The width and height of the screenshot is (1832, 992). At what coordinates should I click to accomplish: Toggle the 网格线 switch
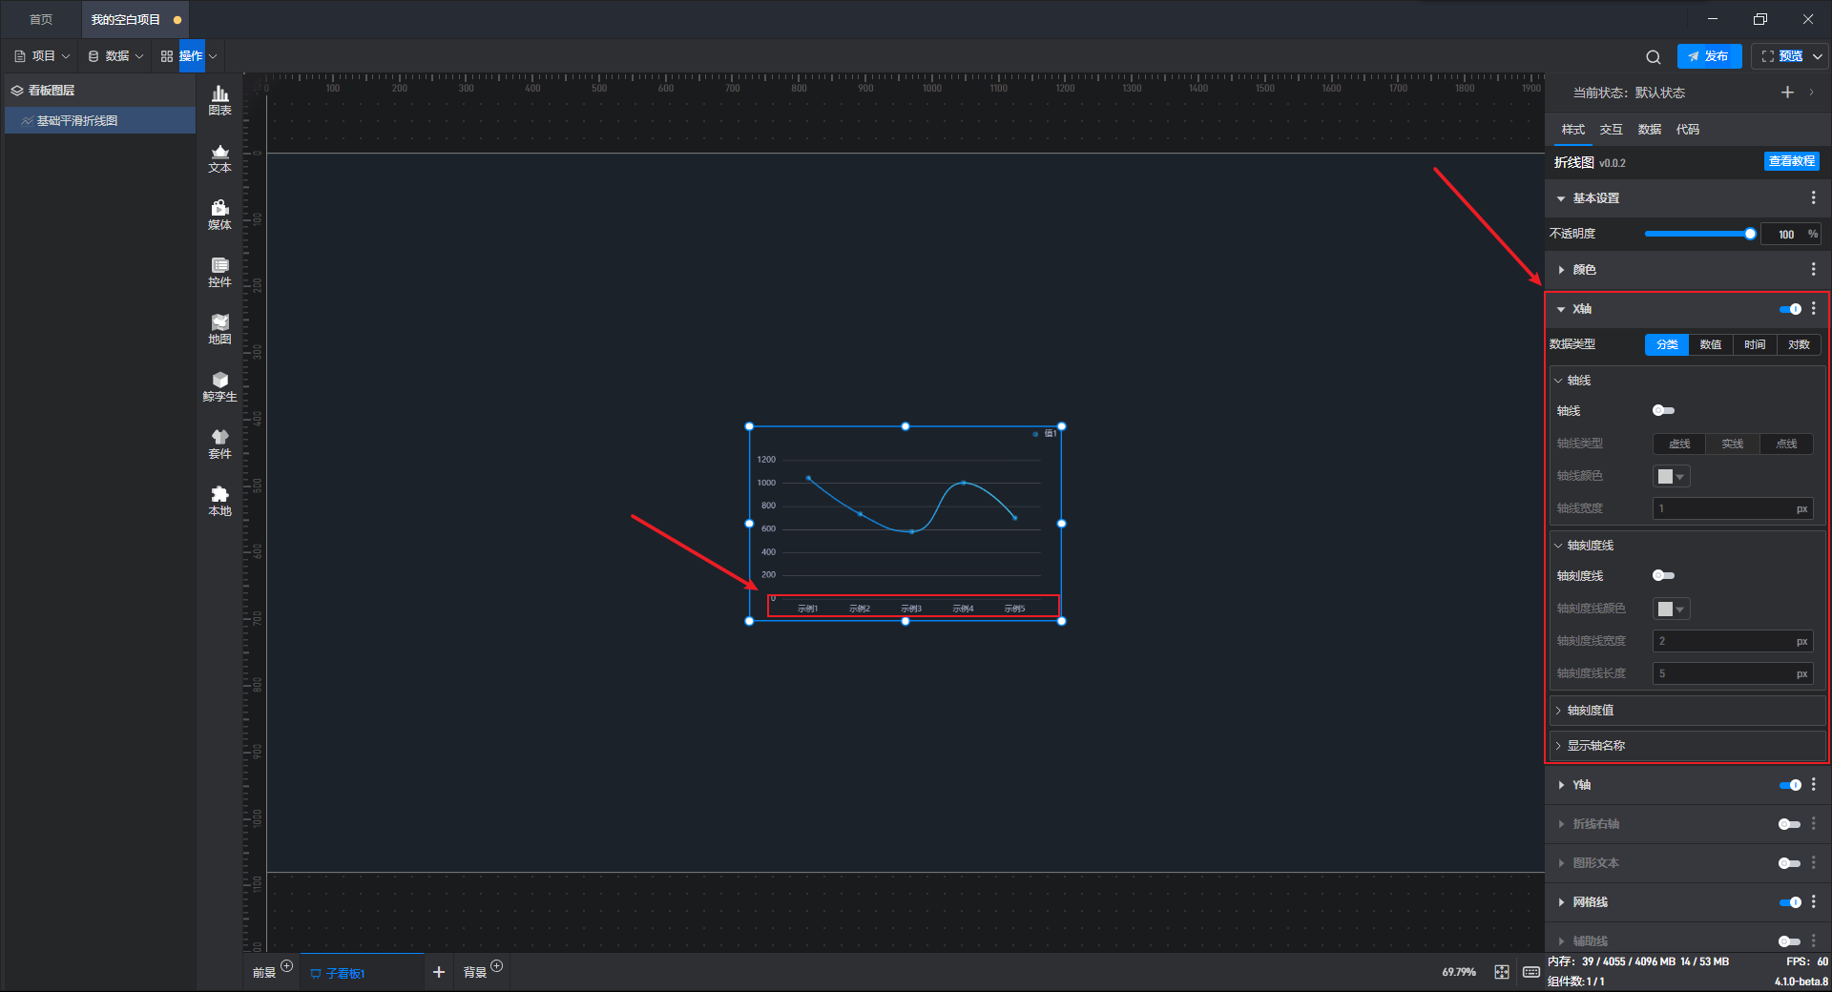pyautogui.click(x=1790, y=902)
